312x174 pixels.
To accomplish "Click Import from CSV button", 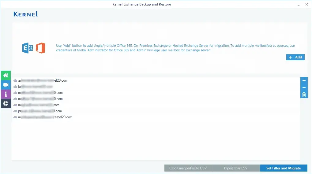I will pos(235,168).
